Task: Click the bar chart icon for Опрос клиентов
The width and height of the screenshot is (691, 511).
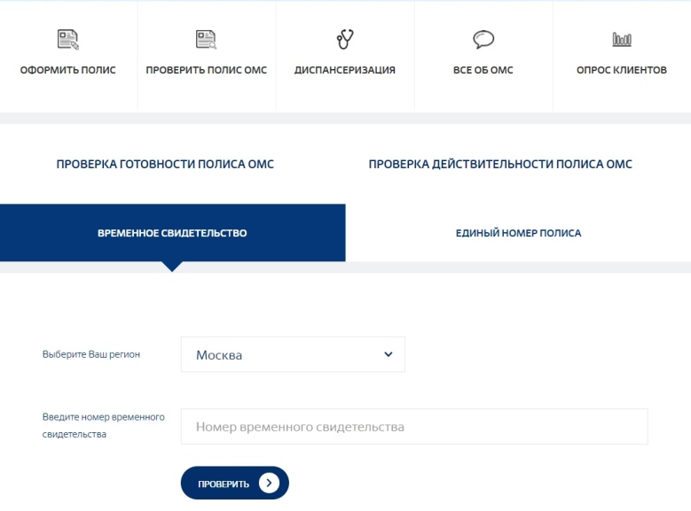Action: [x=621, y=39]
